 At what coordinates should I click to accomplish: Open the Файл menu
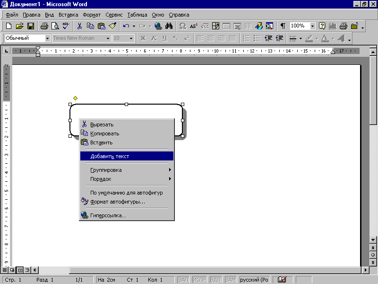(12, 15)
